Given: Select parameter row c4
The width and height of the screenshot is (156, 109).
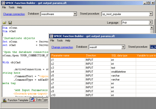Looking at the screenshot, I should [103, 72].
